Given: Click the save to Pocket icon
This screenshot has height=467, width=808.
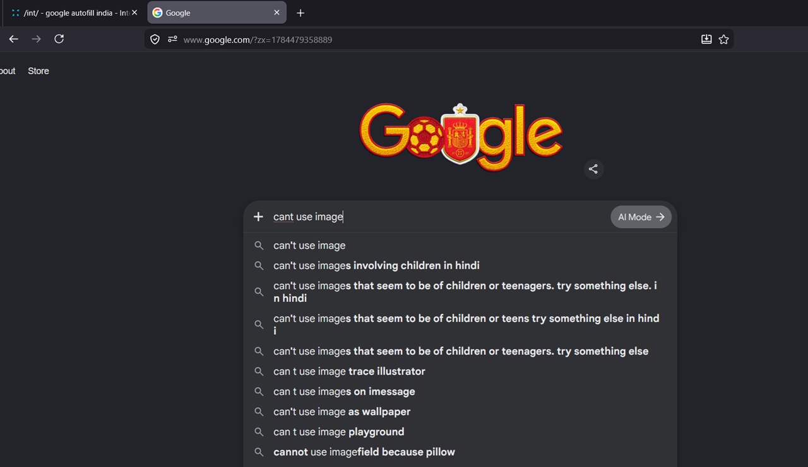Looking at the screenshot, I should 706,40.
